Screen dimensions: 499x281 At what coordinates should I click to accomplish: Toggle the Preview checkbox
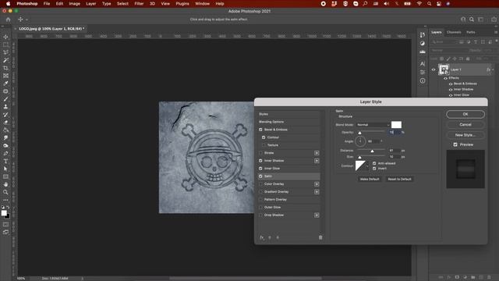pyautogui.click(x=455, y=144)
